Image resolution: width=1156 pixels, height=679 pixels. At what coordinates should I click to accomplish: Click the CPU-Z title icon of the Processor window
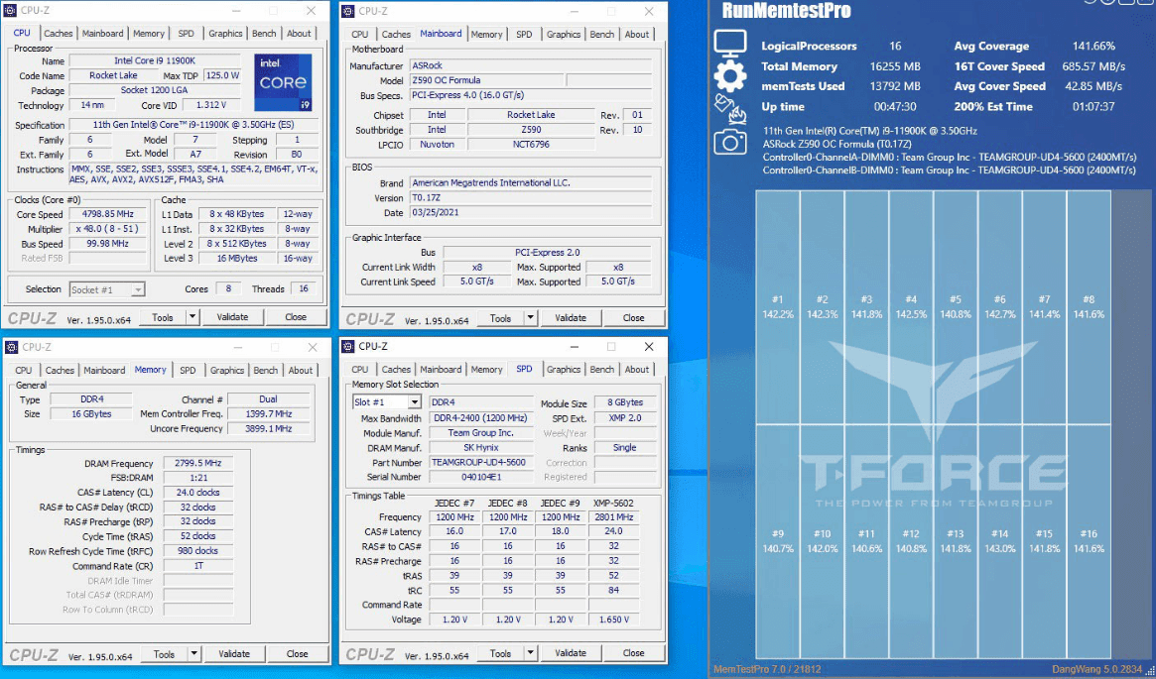11,11
